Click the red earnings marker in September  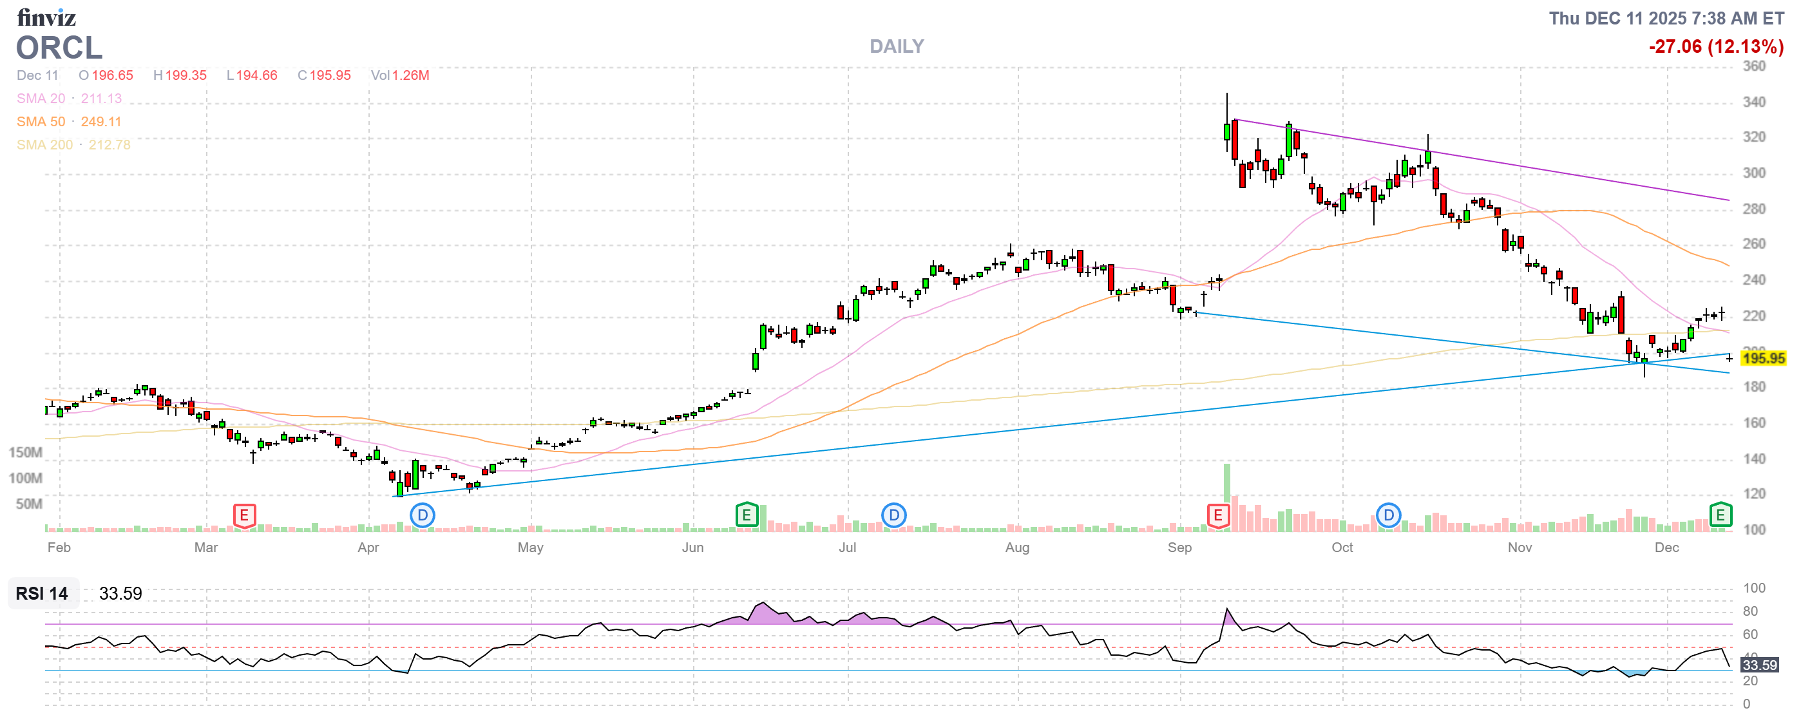coord(1218,516)
